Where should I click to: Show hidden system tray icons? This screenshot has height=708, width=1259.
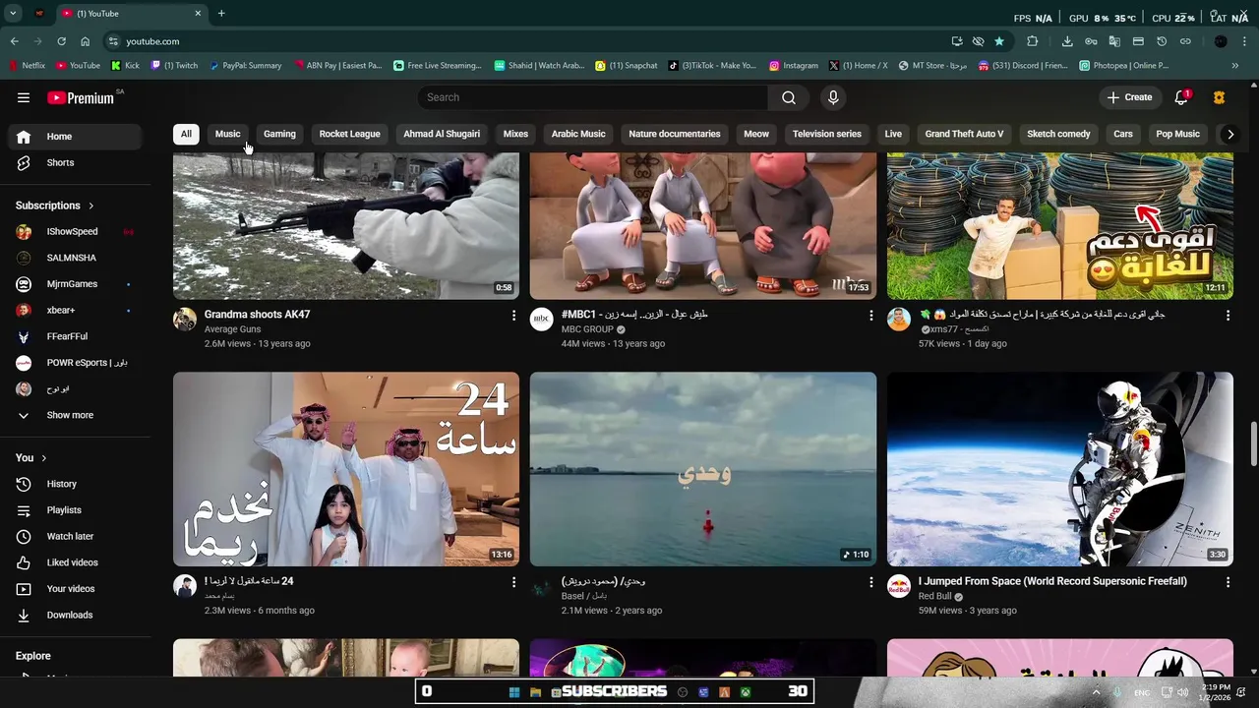[1097, 692]
